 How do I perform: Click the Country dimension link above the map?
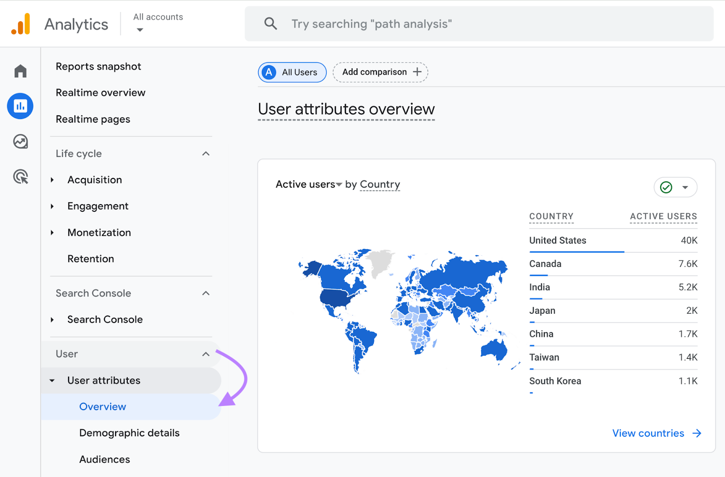[380, 184]
